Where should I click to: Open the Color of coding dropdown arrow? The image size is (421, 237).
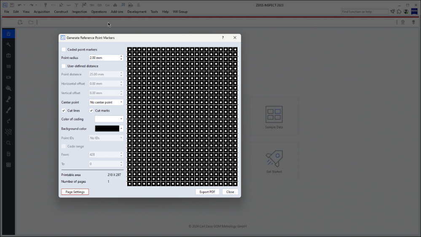click(x=121, y=119)
